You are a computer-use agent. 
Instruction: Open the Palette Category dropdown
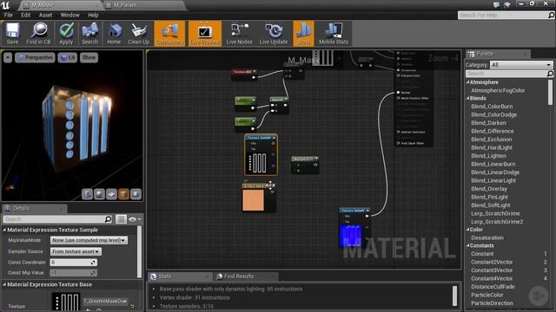tap(521, 65)
